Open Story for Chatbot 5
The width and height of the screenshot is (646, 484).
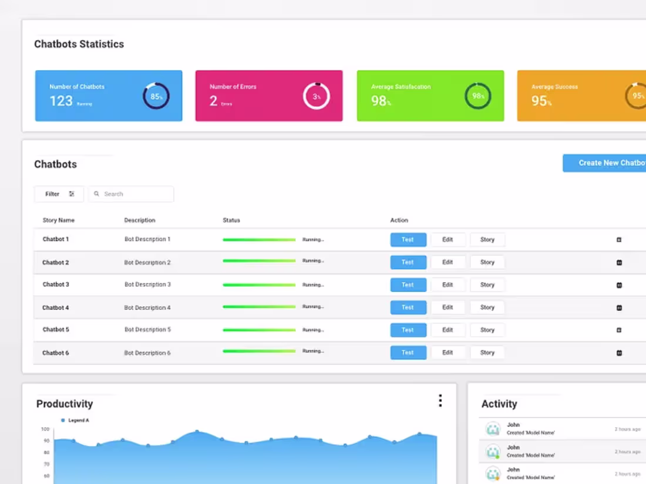(487, 330)
